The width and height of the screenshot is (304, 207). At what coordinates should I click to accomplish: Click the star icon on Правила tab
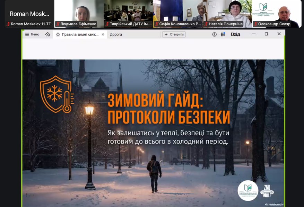58,35
